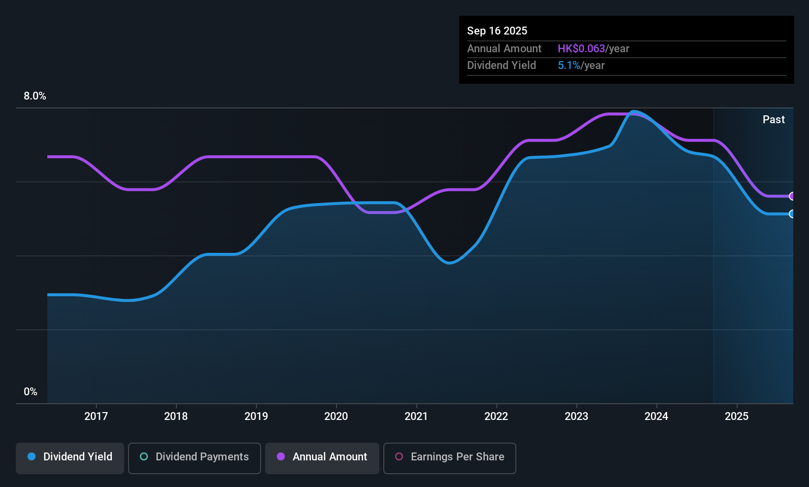Viewport: 809px width, 487px height.
Task: Enable the Dividend Payments series
Action: click(194, 458)
